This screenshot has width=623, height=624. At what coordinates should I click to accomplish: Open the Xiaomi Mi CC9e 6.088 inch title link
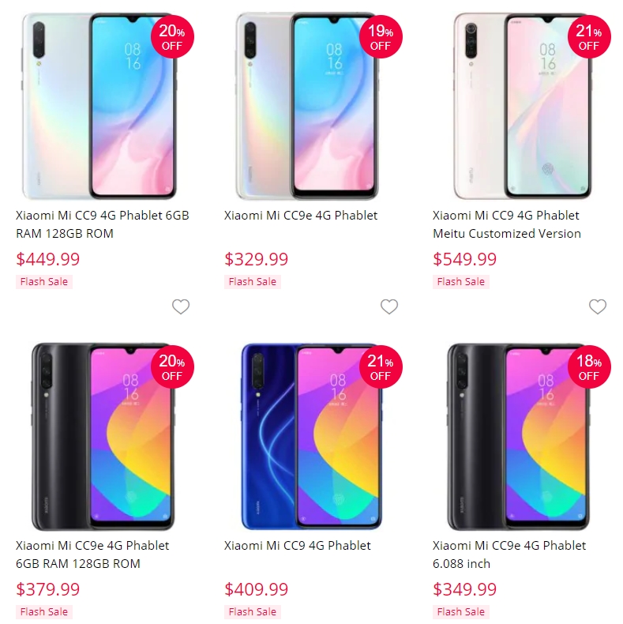click(509, 554)
